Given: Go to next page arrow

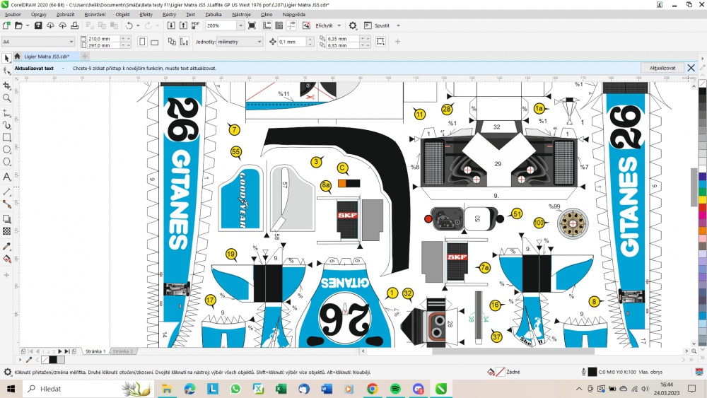Looking at the screenshot, I should (60, 351).
